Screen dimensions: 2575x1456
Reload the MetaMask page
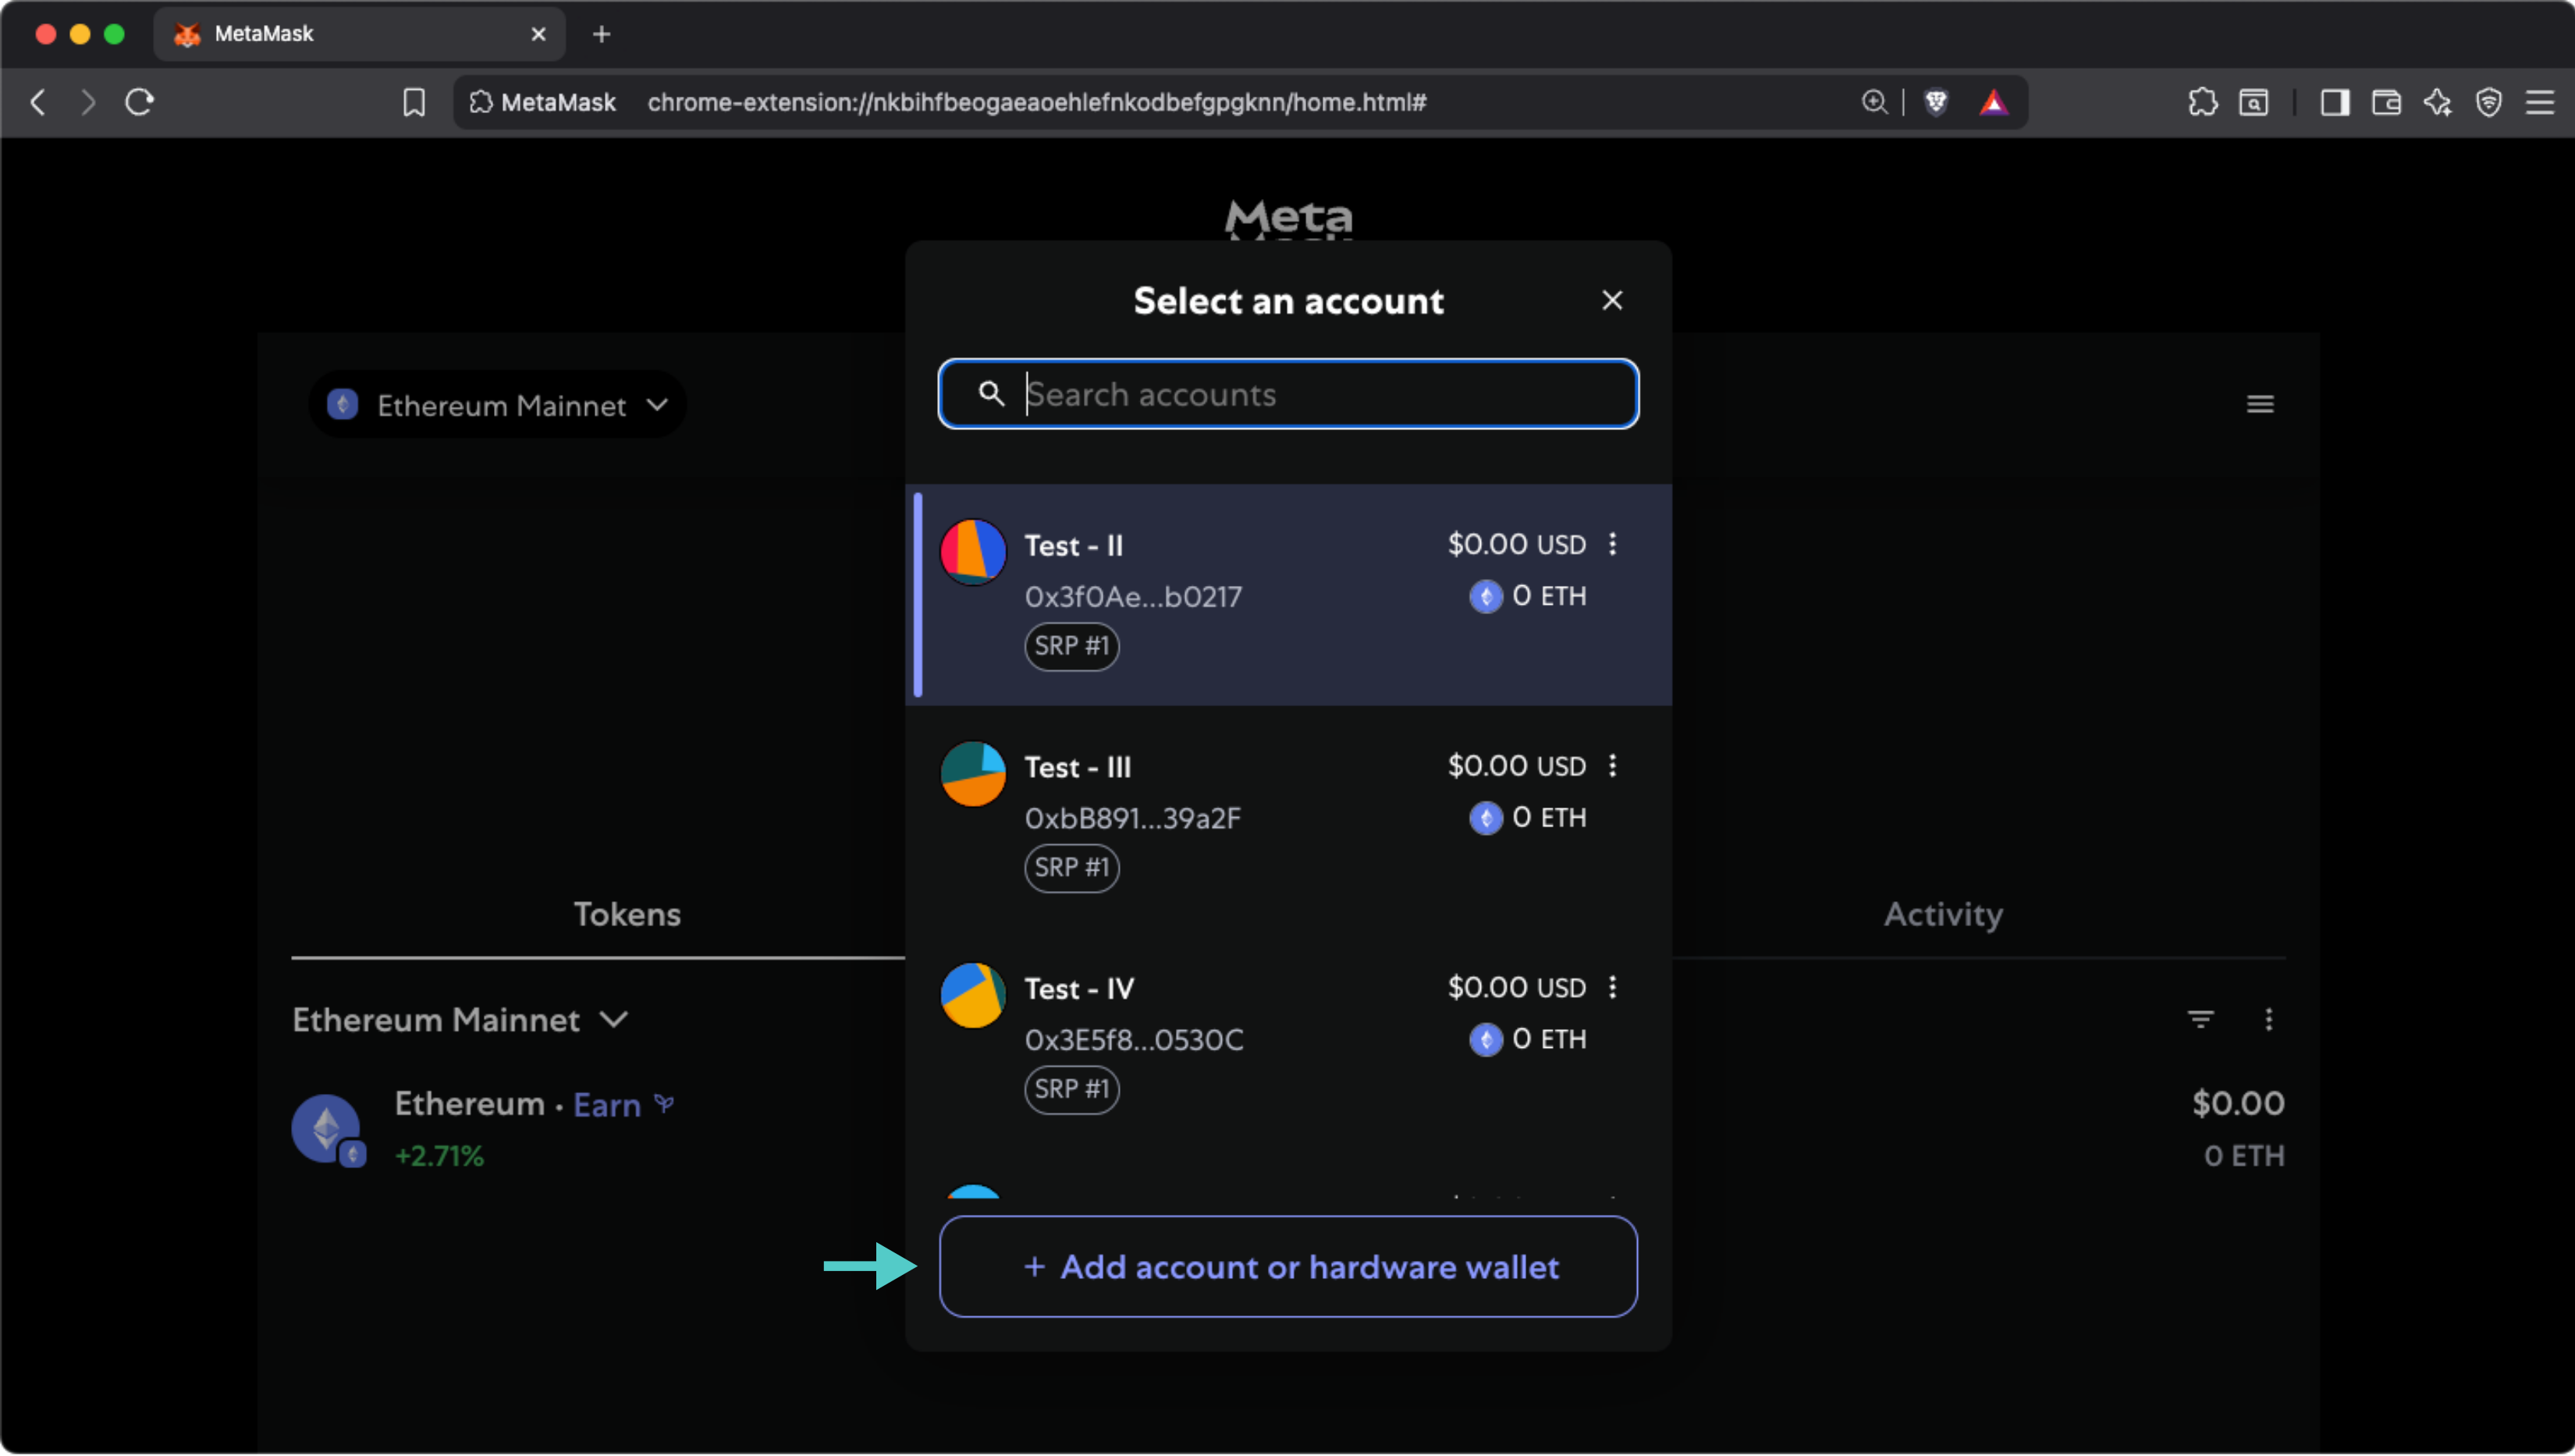click(139, 102)
